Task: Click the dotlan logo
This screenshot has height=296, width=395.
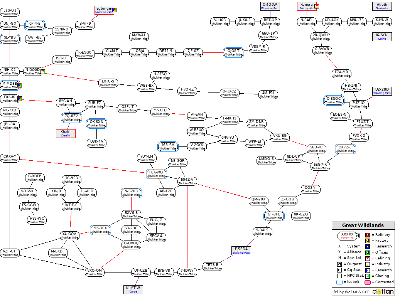Action: pyautogui.click(x=383, y=292)
